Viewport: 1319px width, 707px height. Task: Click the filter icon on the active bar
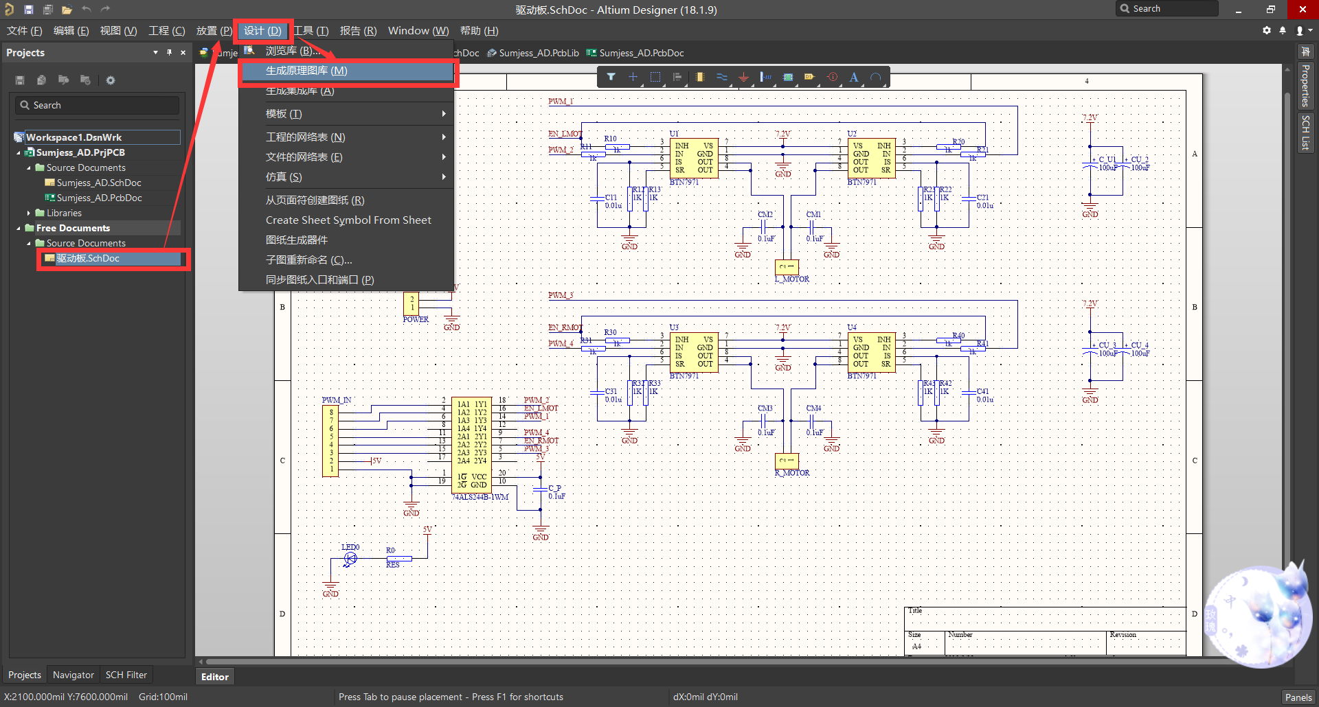611,77
